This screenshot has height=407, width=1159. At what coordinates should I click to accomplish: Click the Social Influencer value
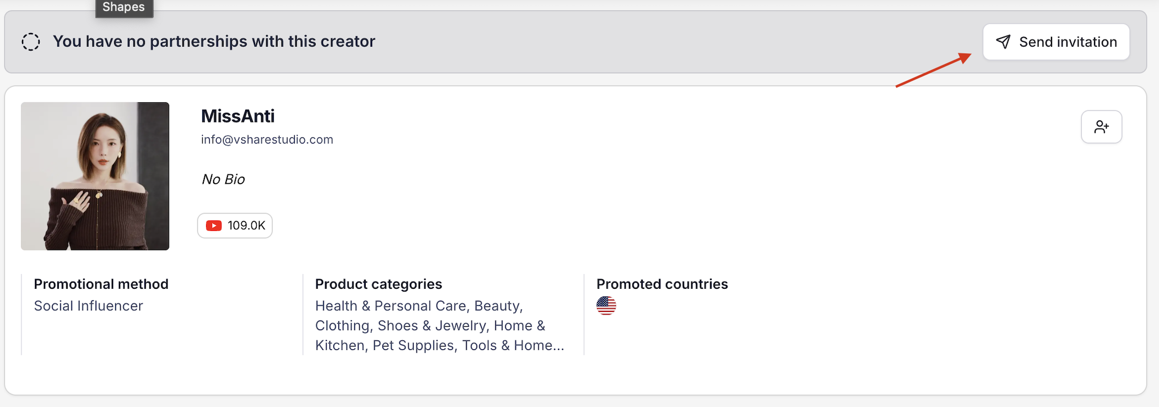pyautogui.click(x=88, y=306)
